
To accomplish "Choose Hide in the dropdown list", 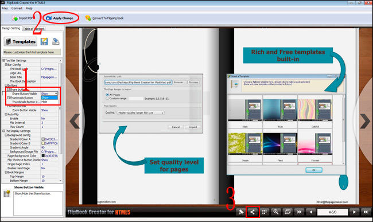I will click(49, 102).
